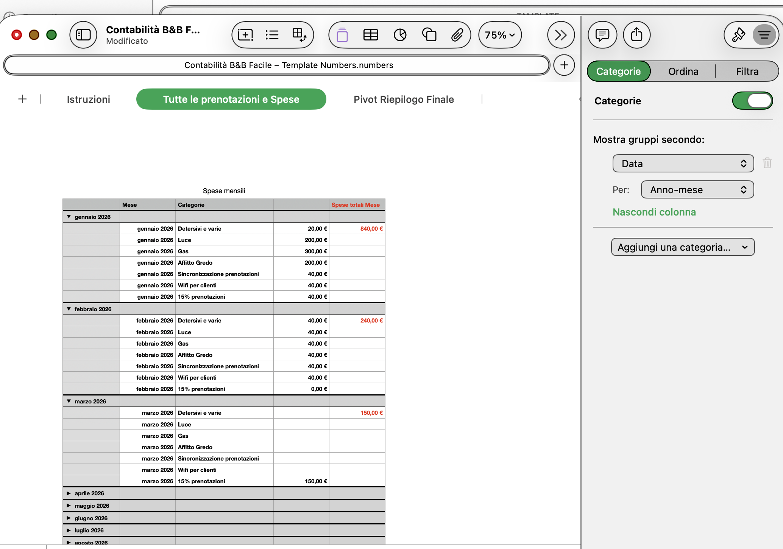Switch to the Ordina tab
This screenshot has width=783, height=549.
683,71
